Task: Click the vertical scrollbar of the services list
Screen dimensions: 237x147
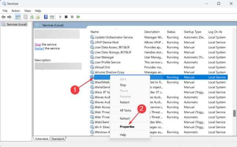Action: (x=234, y=113)
